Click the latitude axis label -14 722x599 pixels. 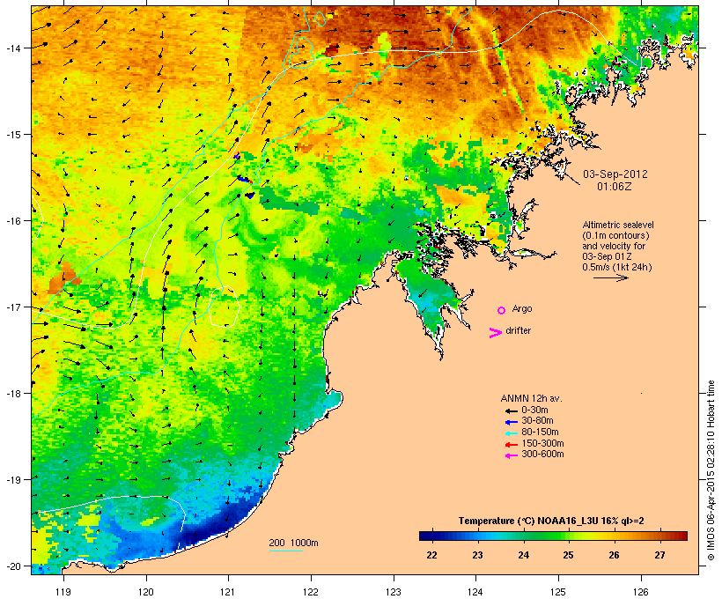(13, 48)
